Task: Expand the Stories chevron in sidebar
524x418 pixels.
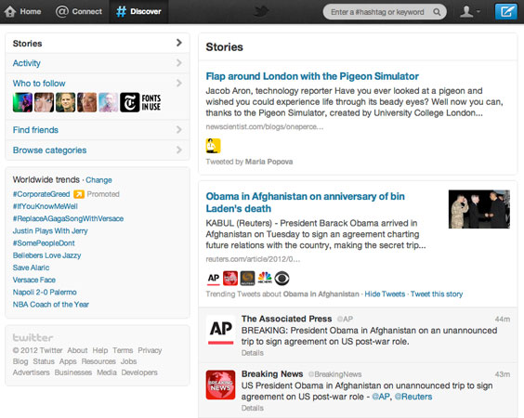Action: (179, 43)
